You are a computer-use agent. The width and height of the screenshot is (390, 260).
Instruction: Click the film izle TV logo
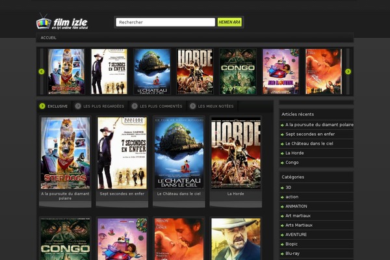point(62,21)
